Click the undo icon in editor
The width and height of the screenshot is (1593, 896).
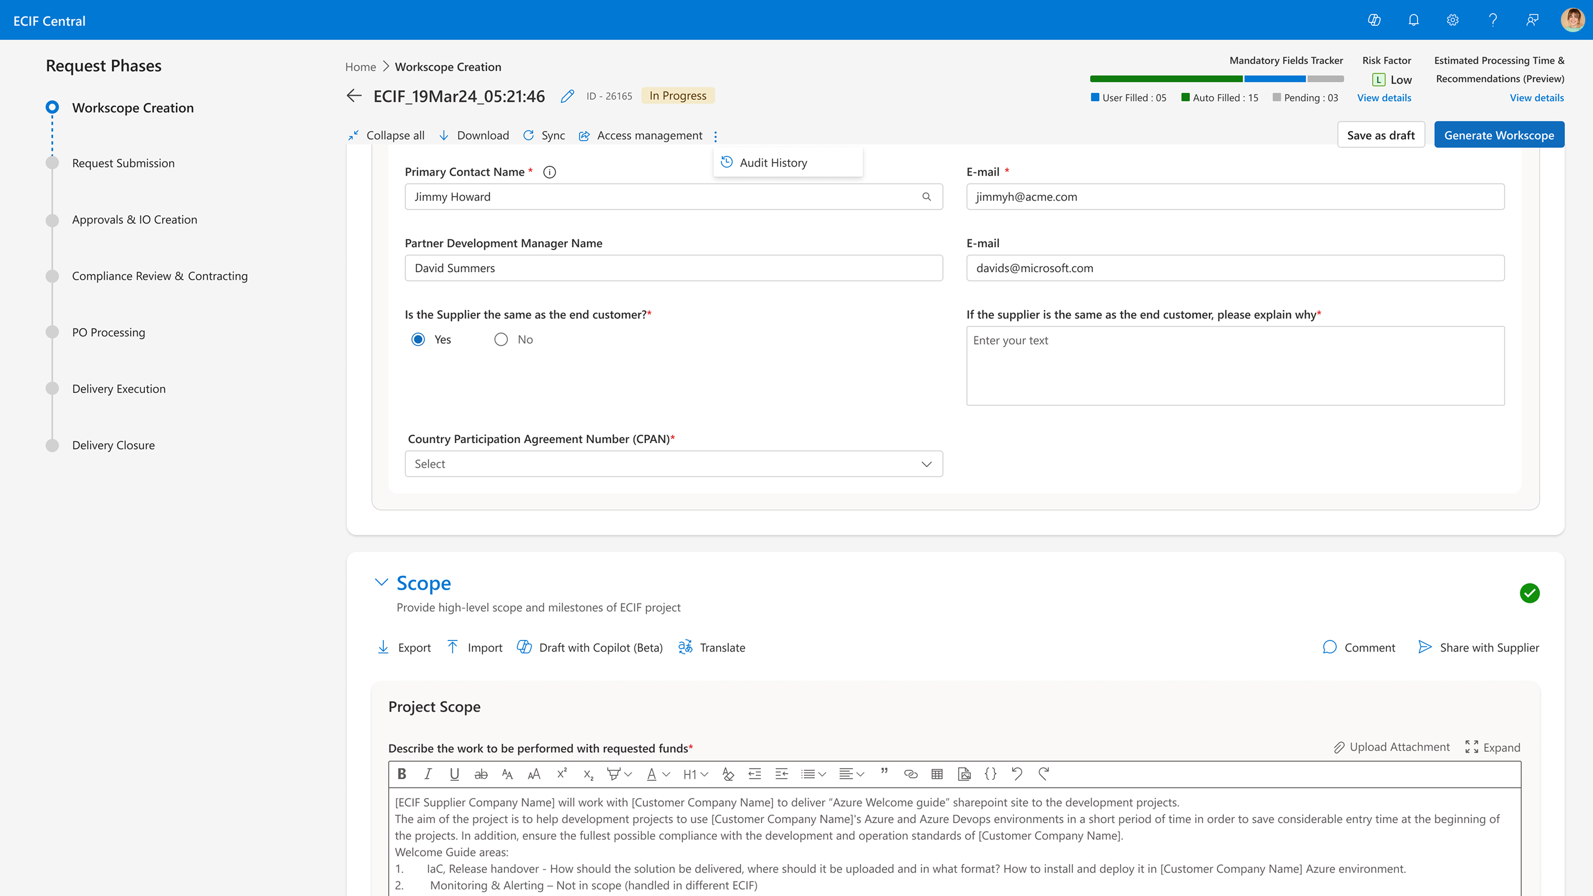[1017, 774]
